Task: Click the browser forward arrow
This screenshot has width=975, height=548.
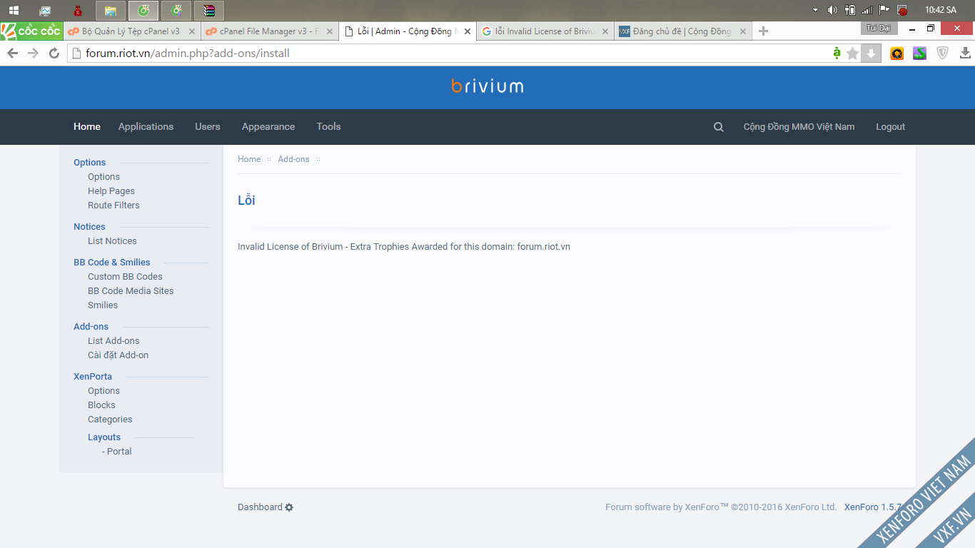Action: click(33, 54)
